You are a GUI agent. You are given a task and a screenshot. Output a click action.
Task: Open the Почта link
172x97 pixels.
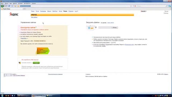[37, 11]
